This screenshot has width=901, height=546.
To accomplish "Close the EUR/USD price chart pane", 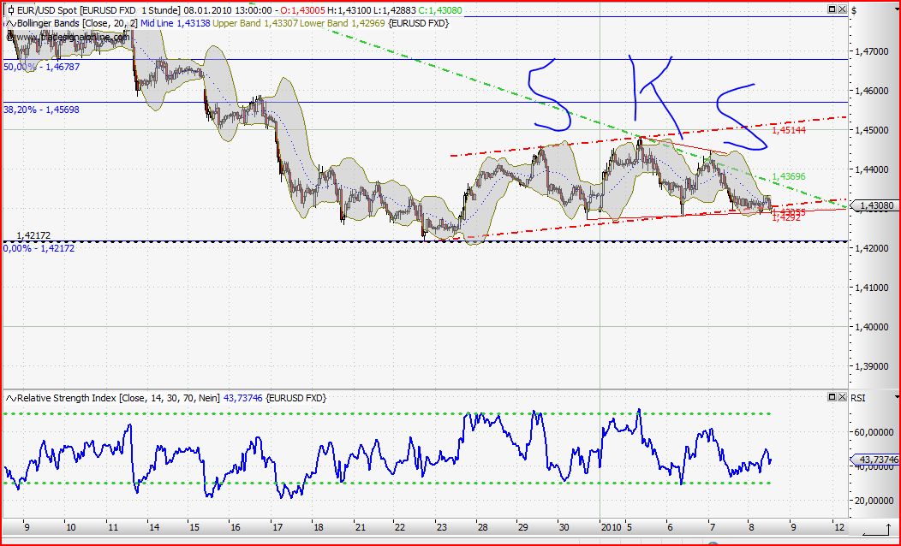I will [x=843, y=9].
